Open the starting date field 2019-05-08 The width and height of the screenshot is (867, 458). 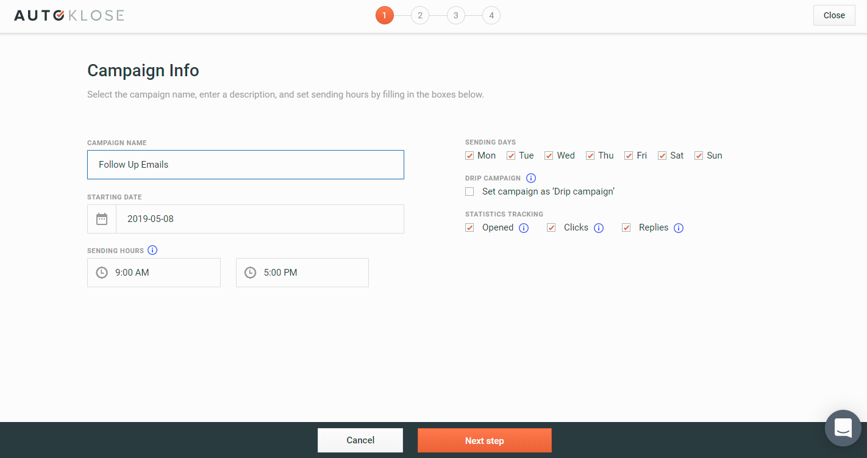(x=260, y=219)
